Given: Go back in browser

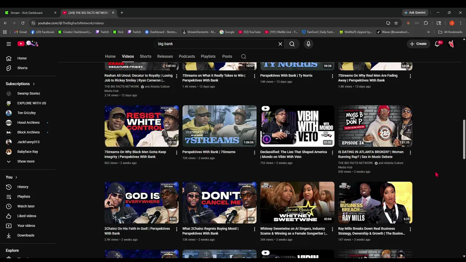Looking at the screenshot, I should (5, 23).
